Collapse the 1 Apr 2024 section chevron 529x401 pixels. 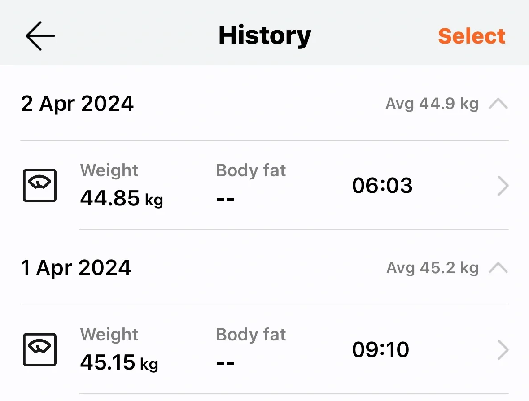pyautogui.click(x=498, y=268)
